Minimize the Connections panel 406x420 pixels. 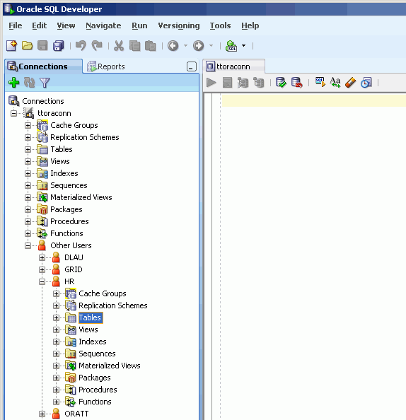pos(192,66)
